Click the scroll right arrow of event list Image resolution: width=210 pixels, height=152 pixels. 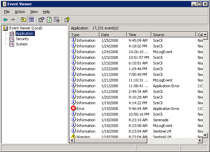200,140
